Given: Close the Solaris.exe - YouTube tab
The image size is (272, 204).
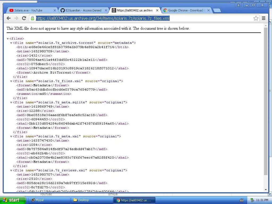Looking at the screenshot, I should pos(55,10).
